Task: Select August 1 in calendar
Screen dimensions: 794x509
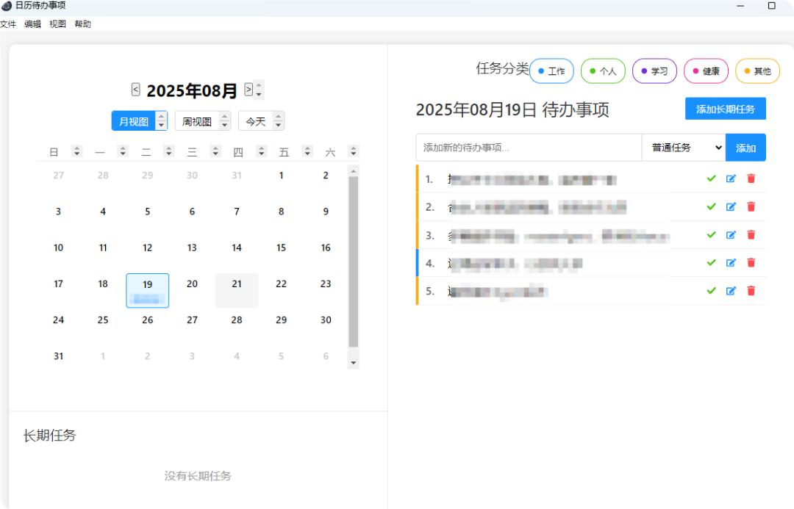Action: (x=281, y=176)
